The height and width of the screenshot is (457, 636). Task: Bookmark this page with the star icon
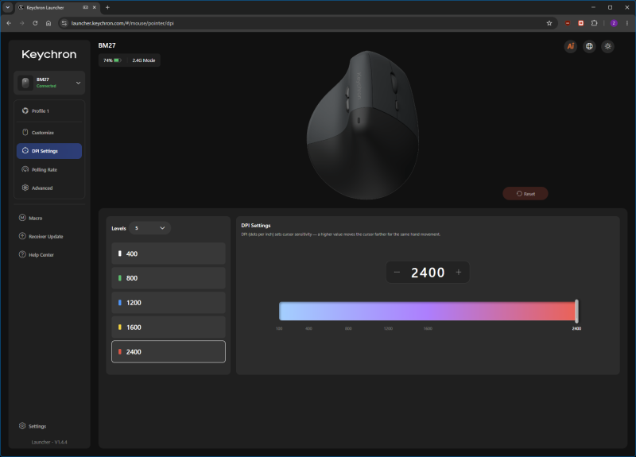pyautogui.click(x=549, y=23)
